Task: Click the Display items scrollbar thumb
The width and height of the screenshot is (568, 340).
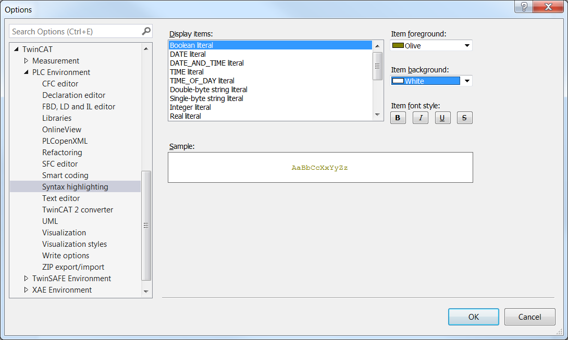Action: (377, 66)
